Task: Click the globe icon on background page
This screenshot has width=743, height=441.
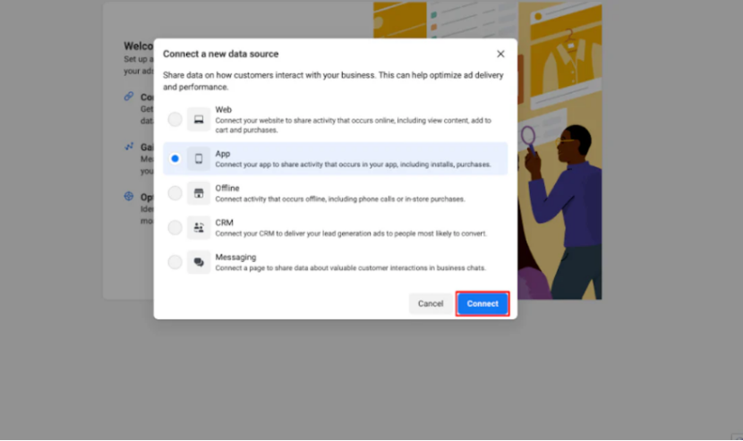Action: pyautogui.click(x=130, y=197)
